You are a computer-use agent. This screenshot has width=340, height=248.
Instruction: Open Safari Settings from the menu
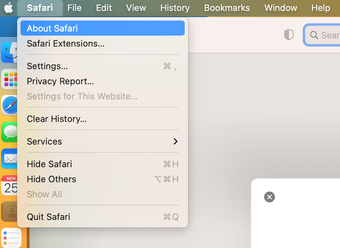tap(47, 66)
